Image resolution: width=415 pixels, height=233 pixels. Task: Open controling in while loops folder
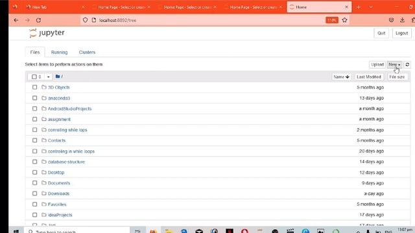[71, 151]
